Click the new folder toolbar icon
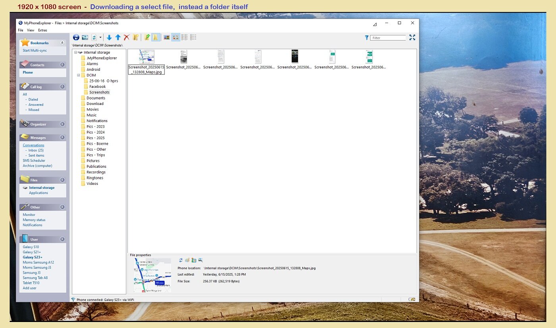This screenshot has height=328, width=556. coord(136,37)
